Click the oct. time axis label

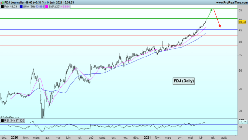coord(114,138)
